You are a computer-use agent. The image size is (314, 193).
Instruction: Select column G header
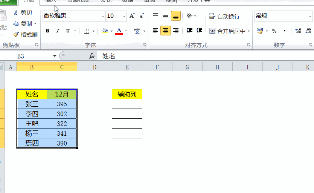tap(187, 67)
